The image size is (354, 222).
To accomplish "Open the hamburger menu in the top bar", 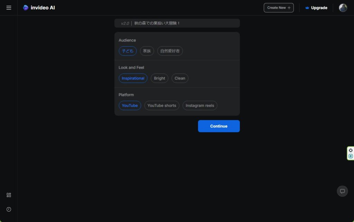I will (9, 8).
